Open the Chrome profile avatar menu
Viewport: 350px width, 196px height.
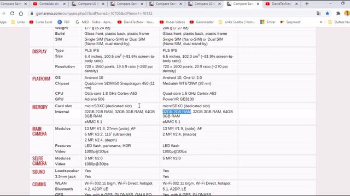pos(347,14)
